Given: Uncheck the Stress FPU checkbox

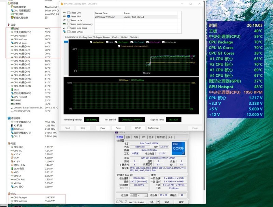Looking at the screenshot, I should pyautogui.click(x=69, y=16).
